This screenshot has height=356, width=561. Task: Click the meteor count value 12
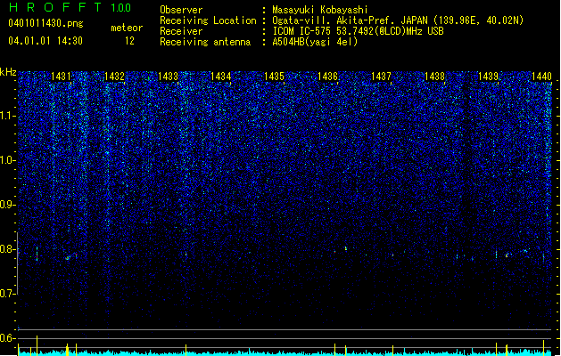pyautogui.click(x=129, y=41)
